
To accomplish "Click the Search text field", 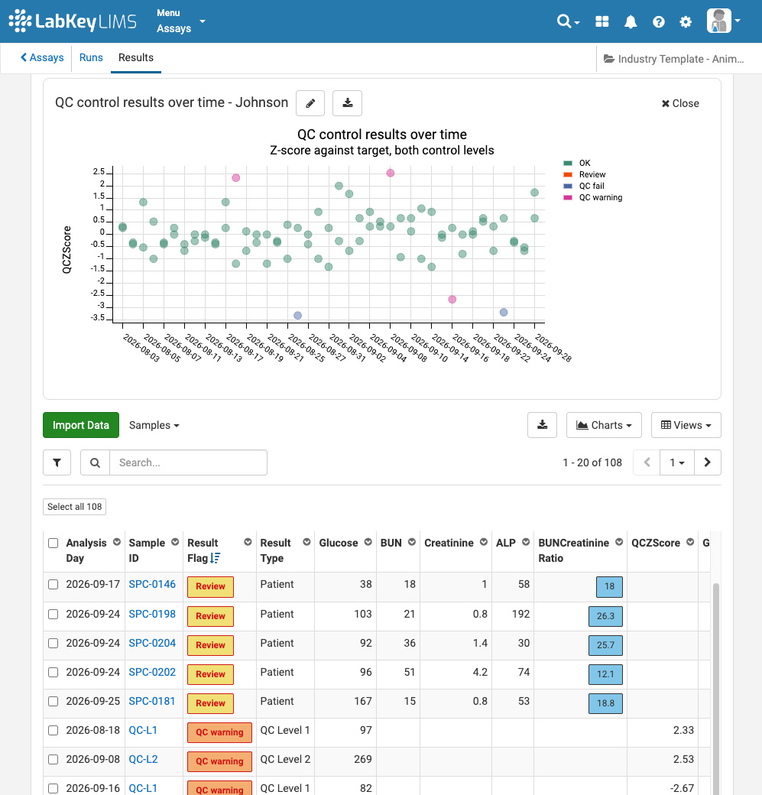I will [189, 462].
